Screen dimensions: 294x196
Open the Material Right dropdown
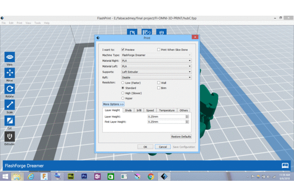[156, 61]
